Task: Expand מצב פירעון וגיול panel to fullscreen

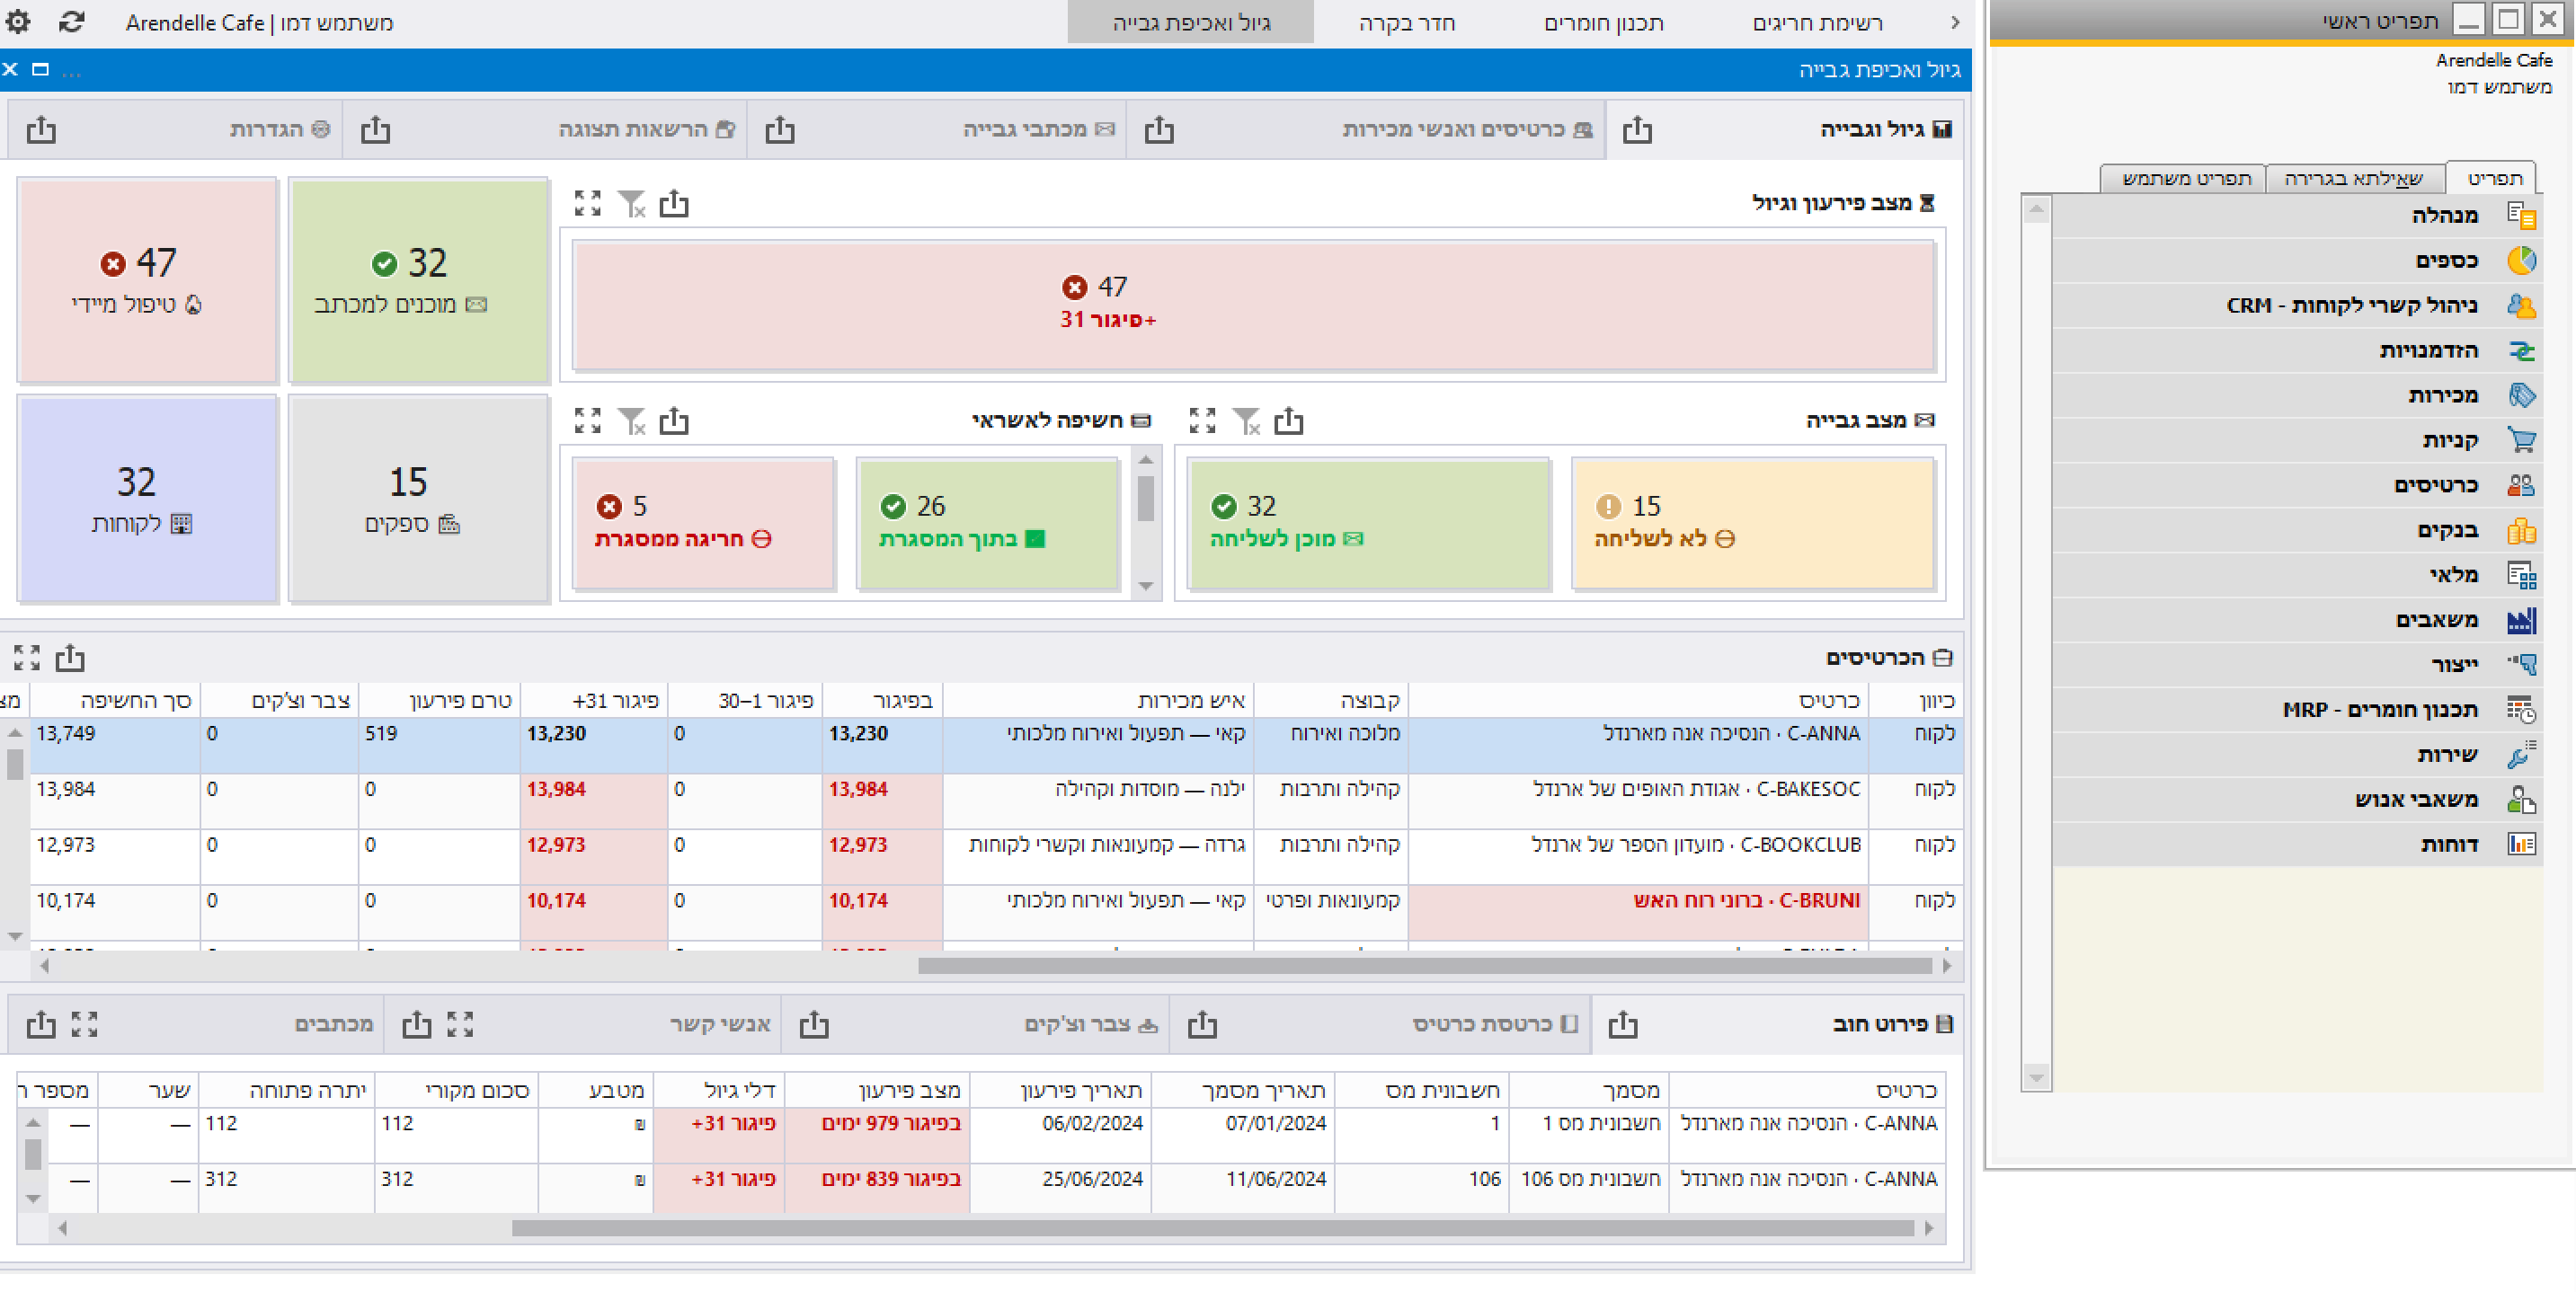Action: click(588, 203)
